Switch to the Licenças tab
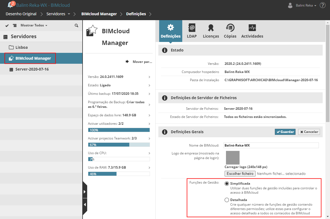Viewport: 330px width, 219px height. click(x=211, y=31)
